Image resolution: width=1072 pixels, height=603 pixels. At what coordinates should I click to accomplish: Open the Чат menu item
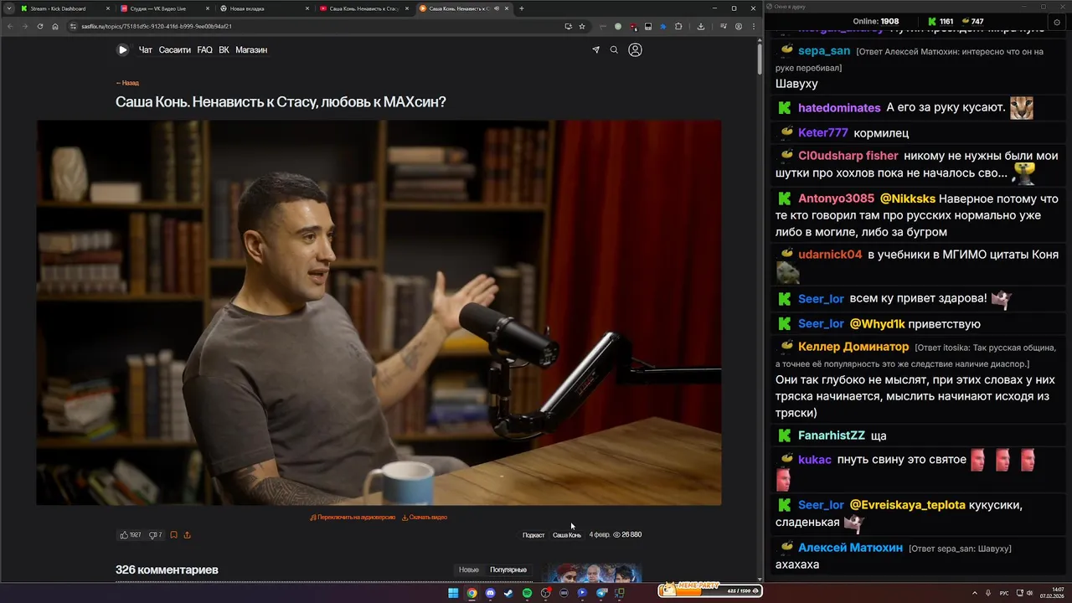pyautogui.click(x=145, y=50)
